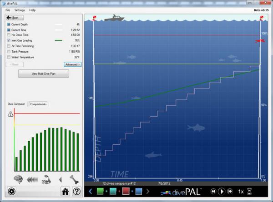Go to the home screen icon

(x=66, y=192)
